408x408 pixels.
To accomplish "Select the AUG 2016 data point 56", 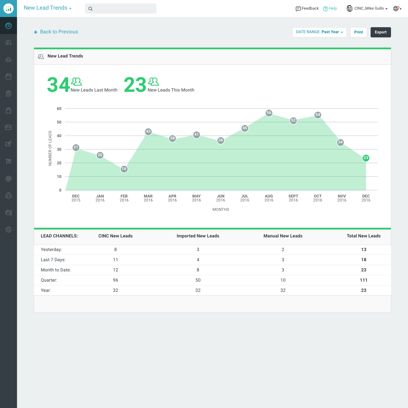I will 269,113.
